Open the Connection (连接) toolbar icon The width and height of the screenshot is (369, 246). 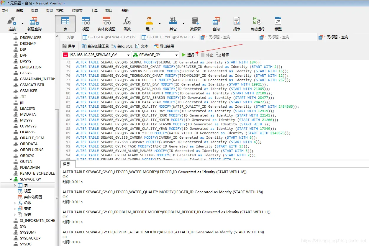[x=12, y=24]
